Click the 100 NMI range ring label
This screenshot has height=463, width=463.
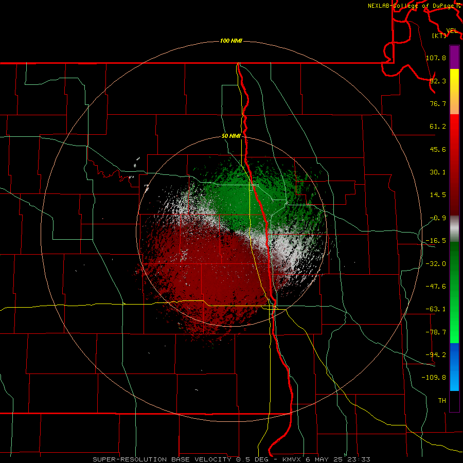231,41
